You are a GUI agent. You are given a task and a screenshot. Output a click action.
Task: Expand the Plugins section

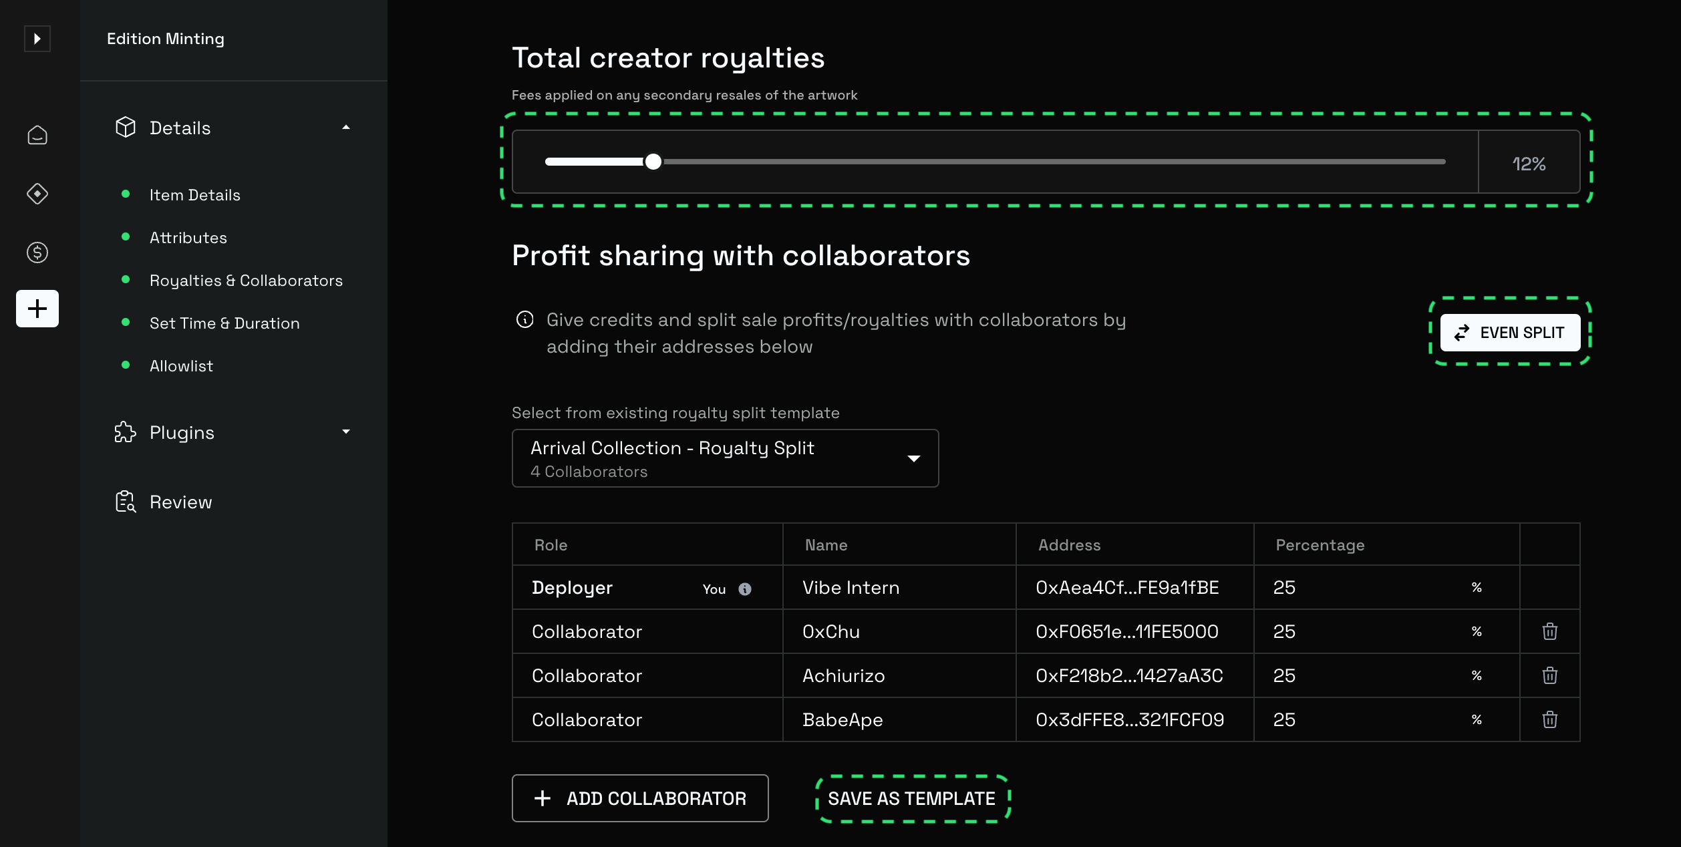(346, 432)
